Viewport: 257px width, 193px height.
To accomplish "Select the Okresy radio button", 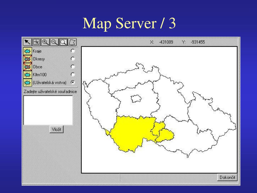I will (73, 59).
